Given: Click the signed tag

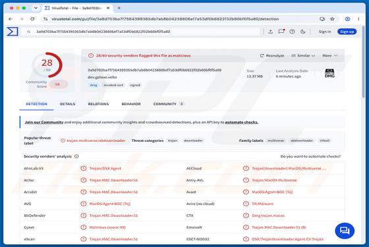Looking at the screenshot, I should coord(135,85).
